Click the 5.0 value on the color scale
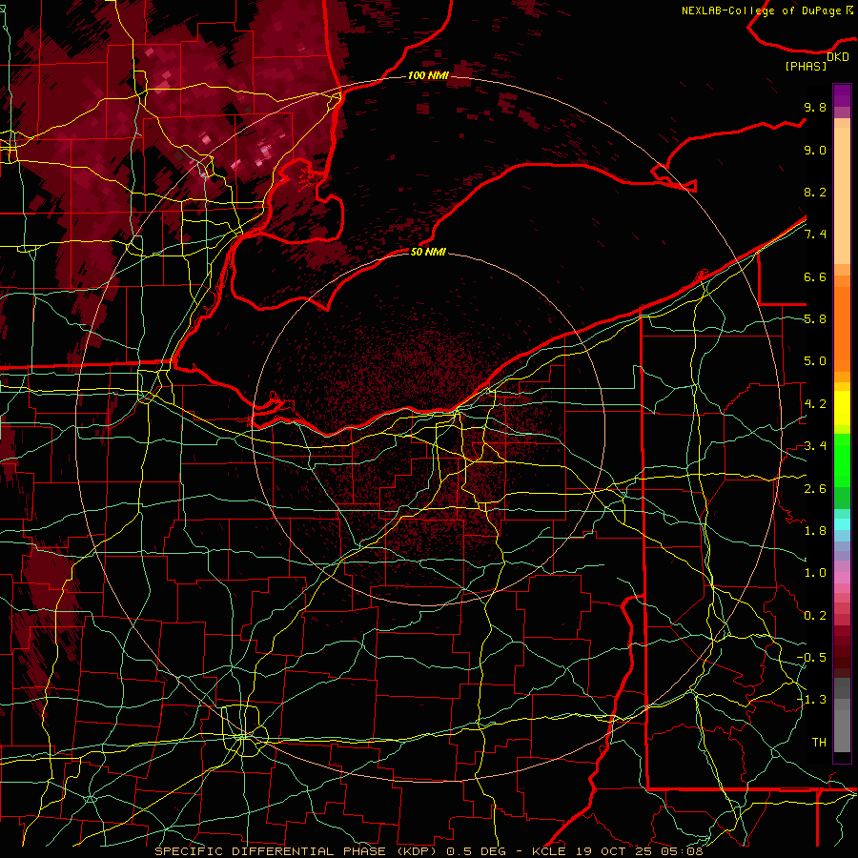The width and height of the screenshot is (858, 858). (815, 361)
